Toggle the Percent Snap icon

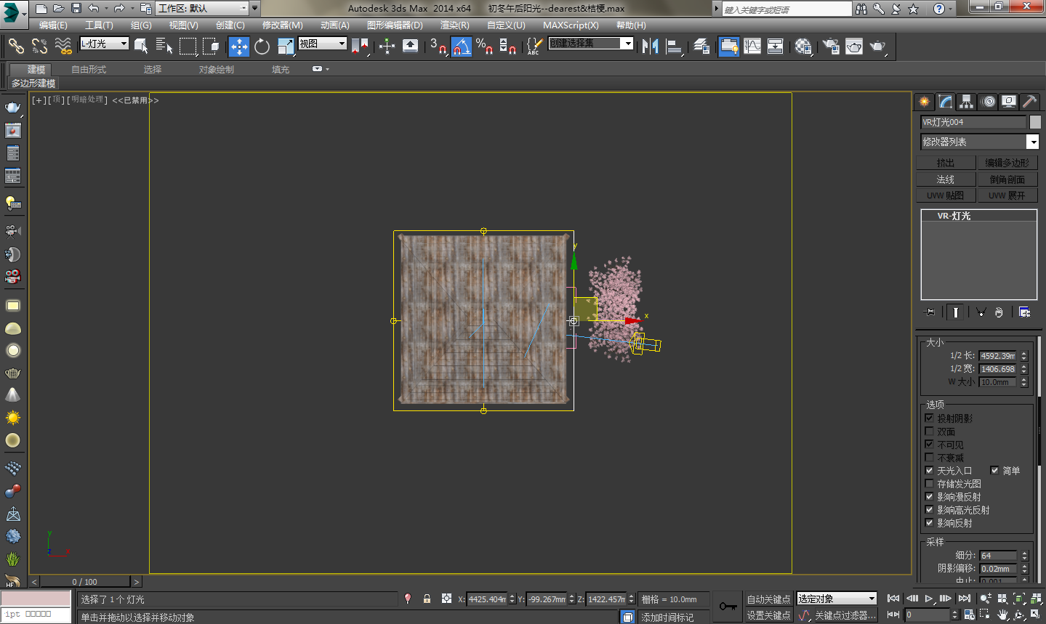485,46
